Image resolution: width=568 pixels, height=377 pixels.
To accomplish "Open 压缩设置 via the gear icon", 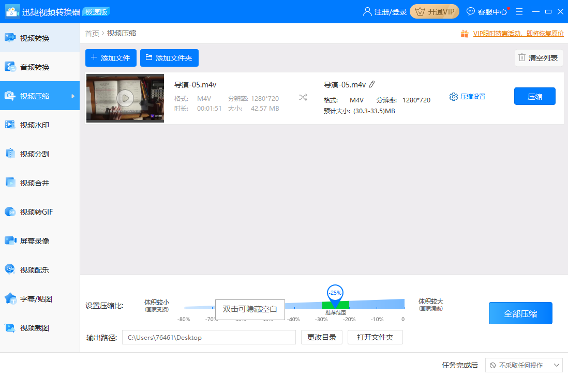I will coord(467,96).
